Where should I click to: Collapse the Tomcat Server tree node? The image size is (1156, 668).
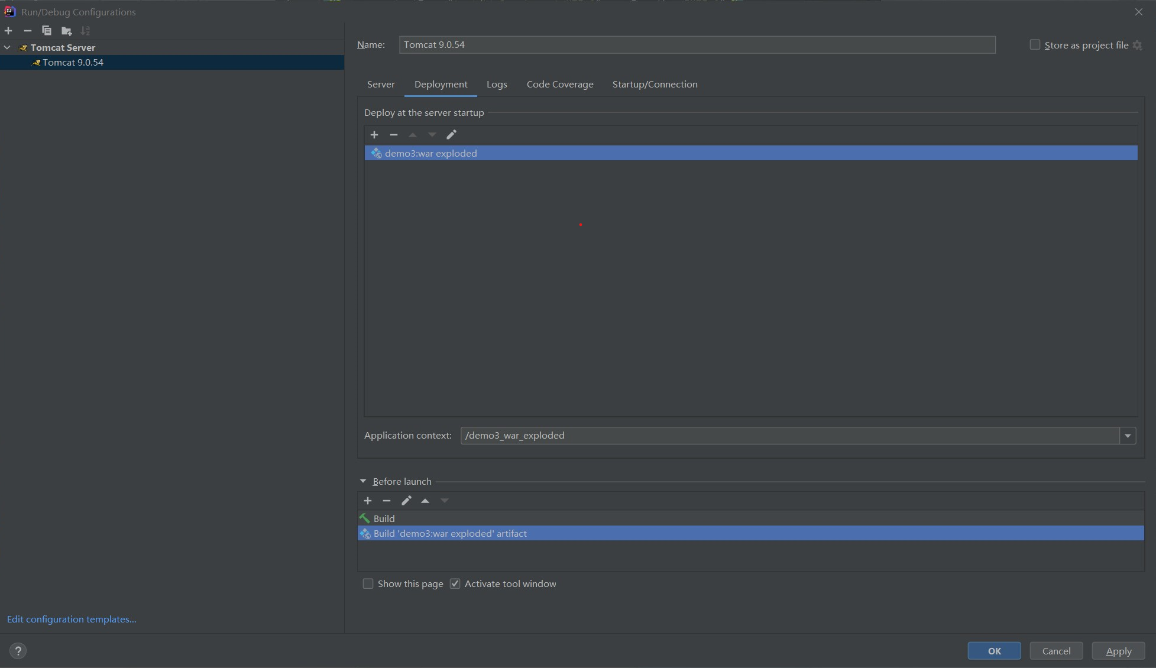click(x=8, y=47)
